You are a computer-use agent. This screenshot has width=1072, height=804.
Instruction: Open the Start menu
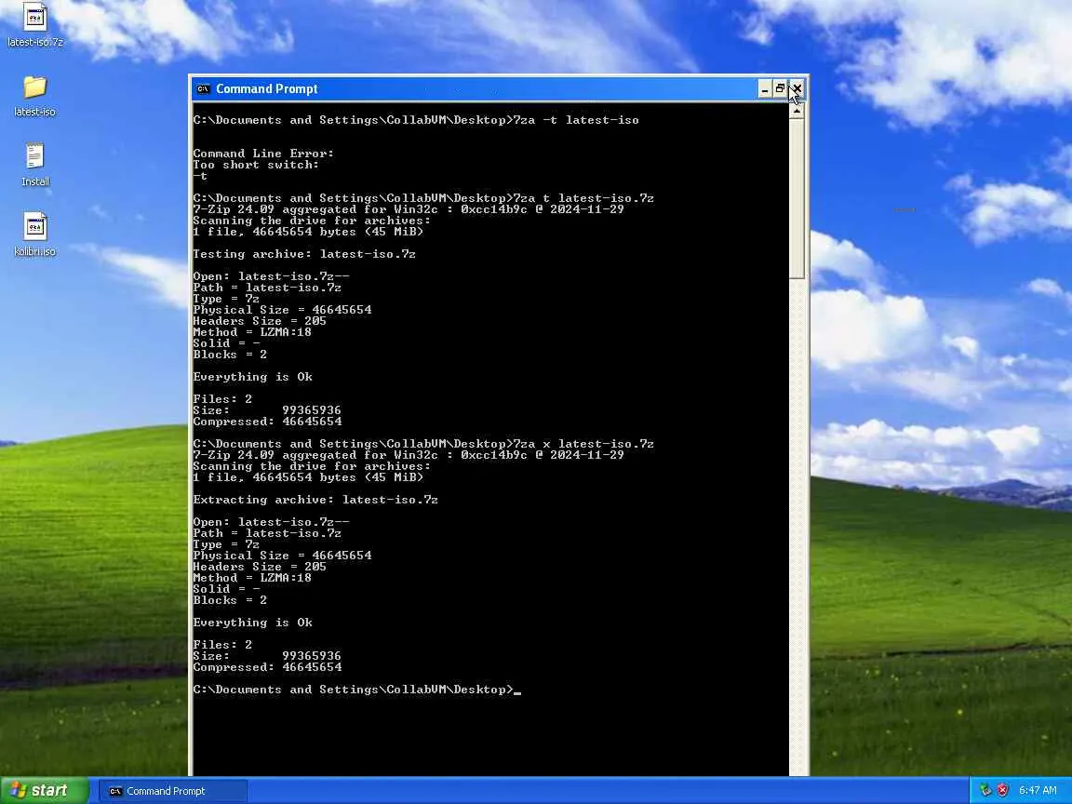tap(45, 790)
